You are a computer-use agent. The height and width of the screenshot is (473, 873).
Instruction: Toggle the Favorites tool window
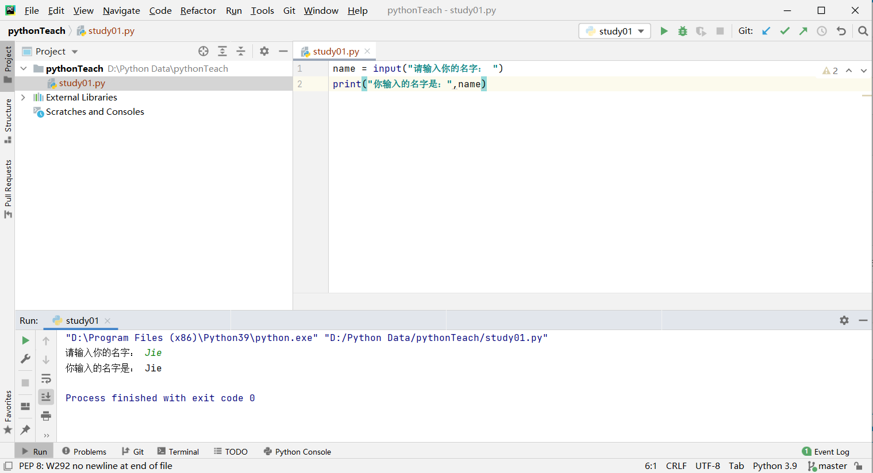7,412
